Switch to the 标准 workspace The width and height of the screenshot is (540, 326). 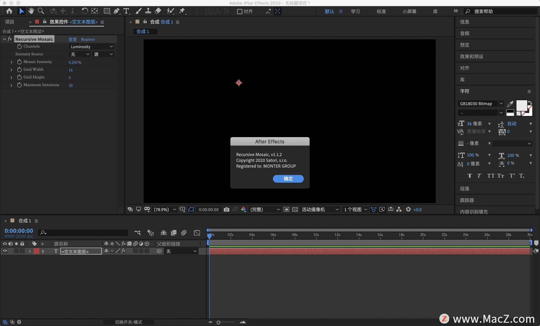point(381,12)
